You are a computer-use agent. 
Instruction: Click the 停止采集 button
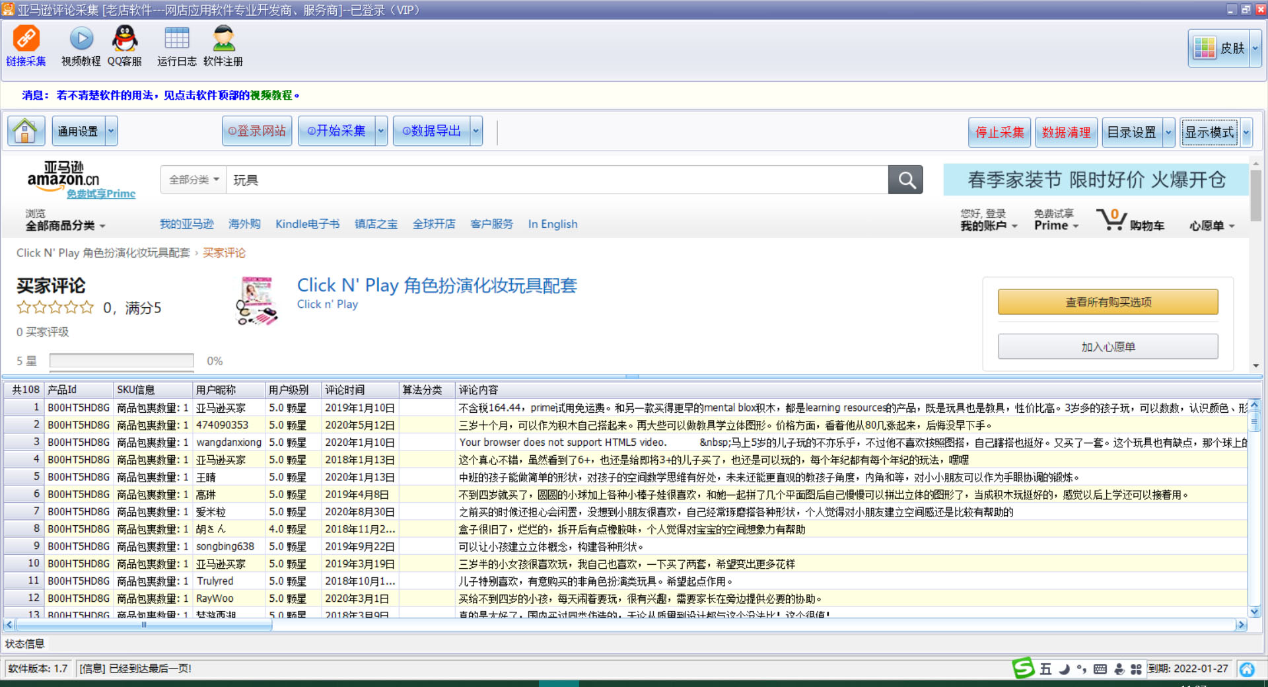tap(999, 132)
